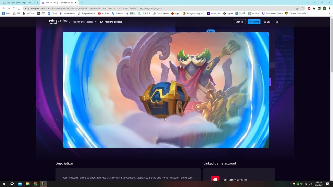Screen dimensions: 333x187
Task: Open the Inspira bookmark
Action: pos(228,14)
